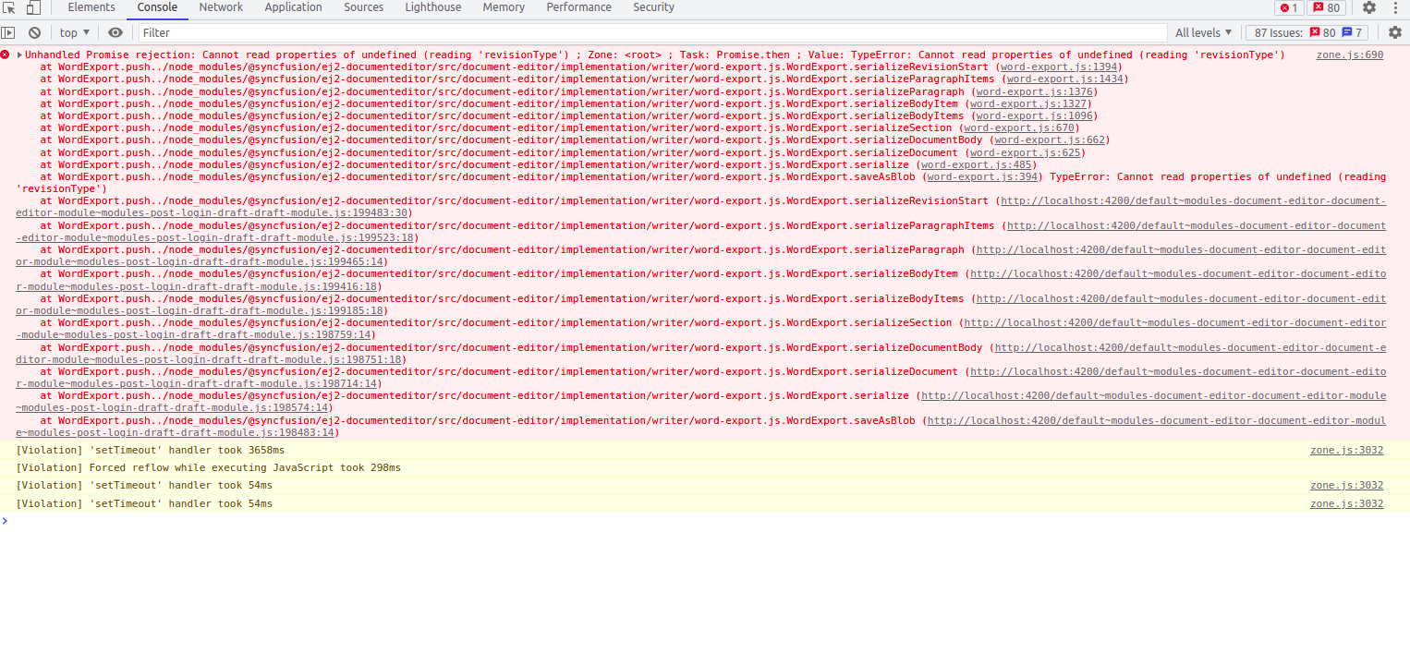This screenshot has height=665, width=1410.
Task: Open the top JavaScript context dropdown
Action: [76, 32]
